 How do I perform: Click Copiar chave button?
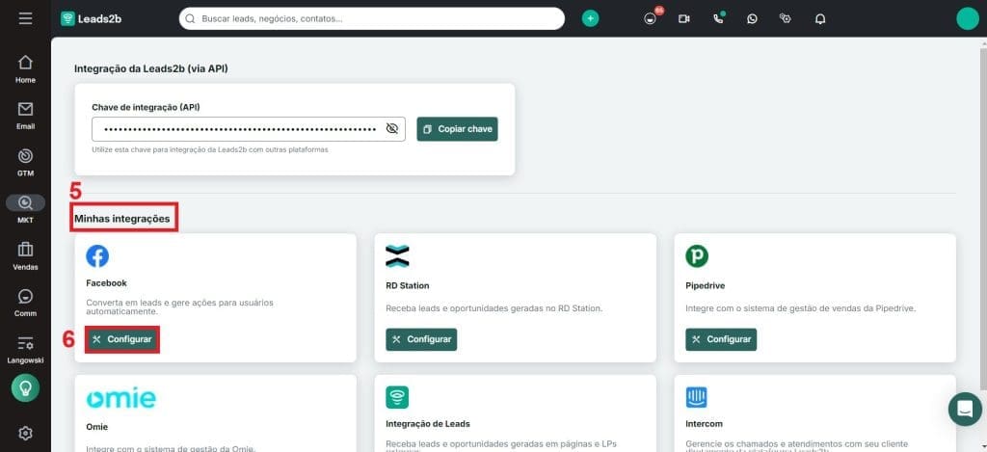coord(457,129)
